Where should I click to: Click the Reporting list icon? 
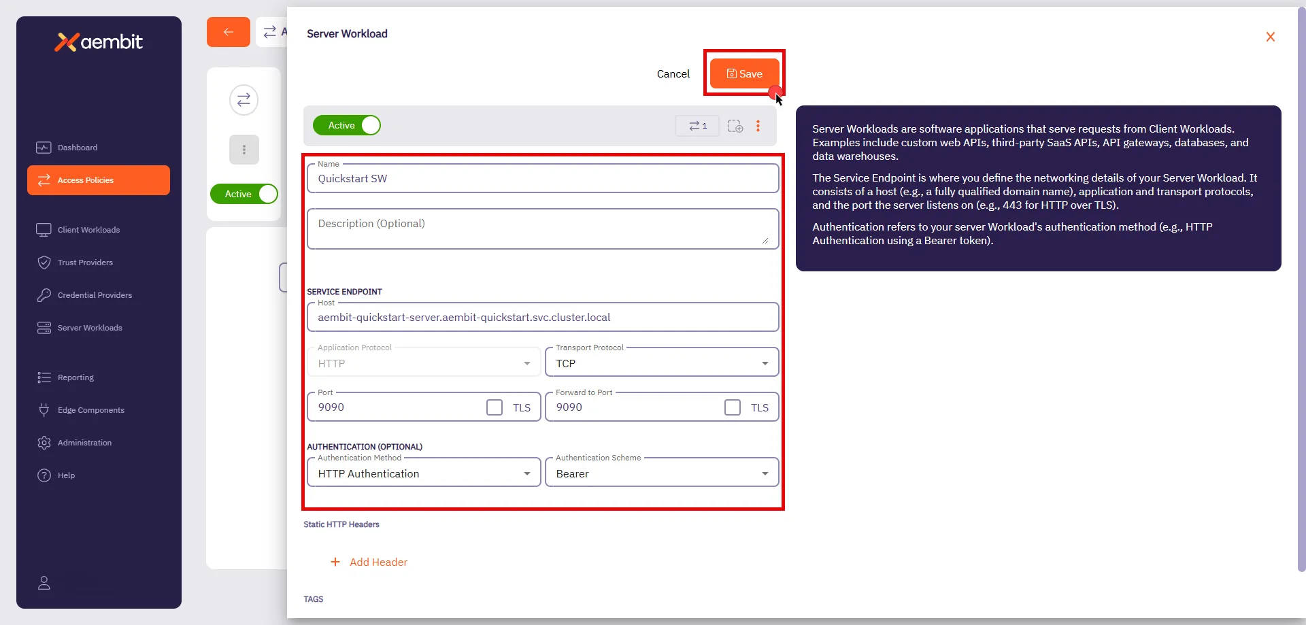coord(44,377)
